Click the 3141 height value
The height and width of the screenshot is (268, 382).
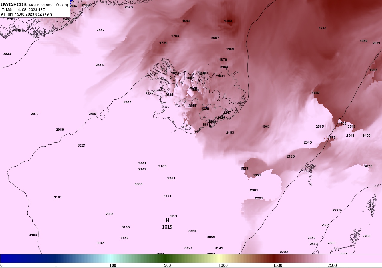pyautogui.click(x=219, y=248)
